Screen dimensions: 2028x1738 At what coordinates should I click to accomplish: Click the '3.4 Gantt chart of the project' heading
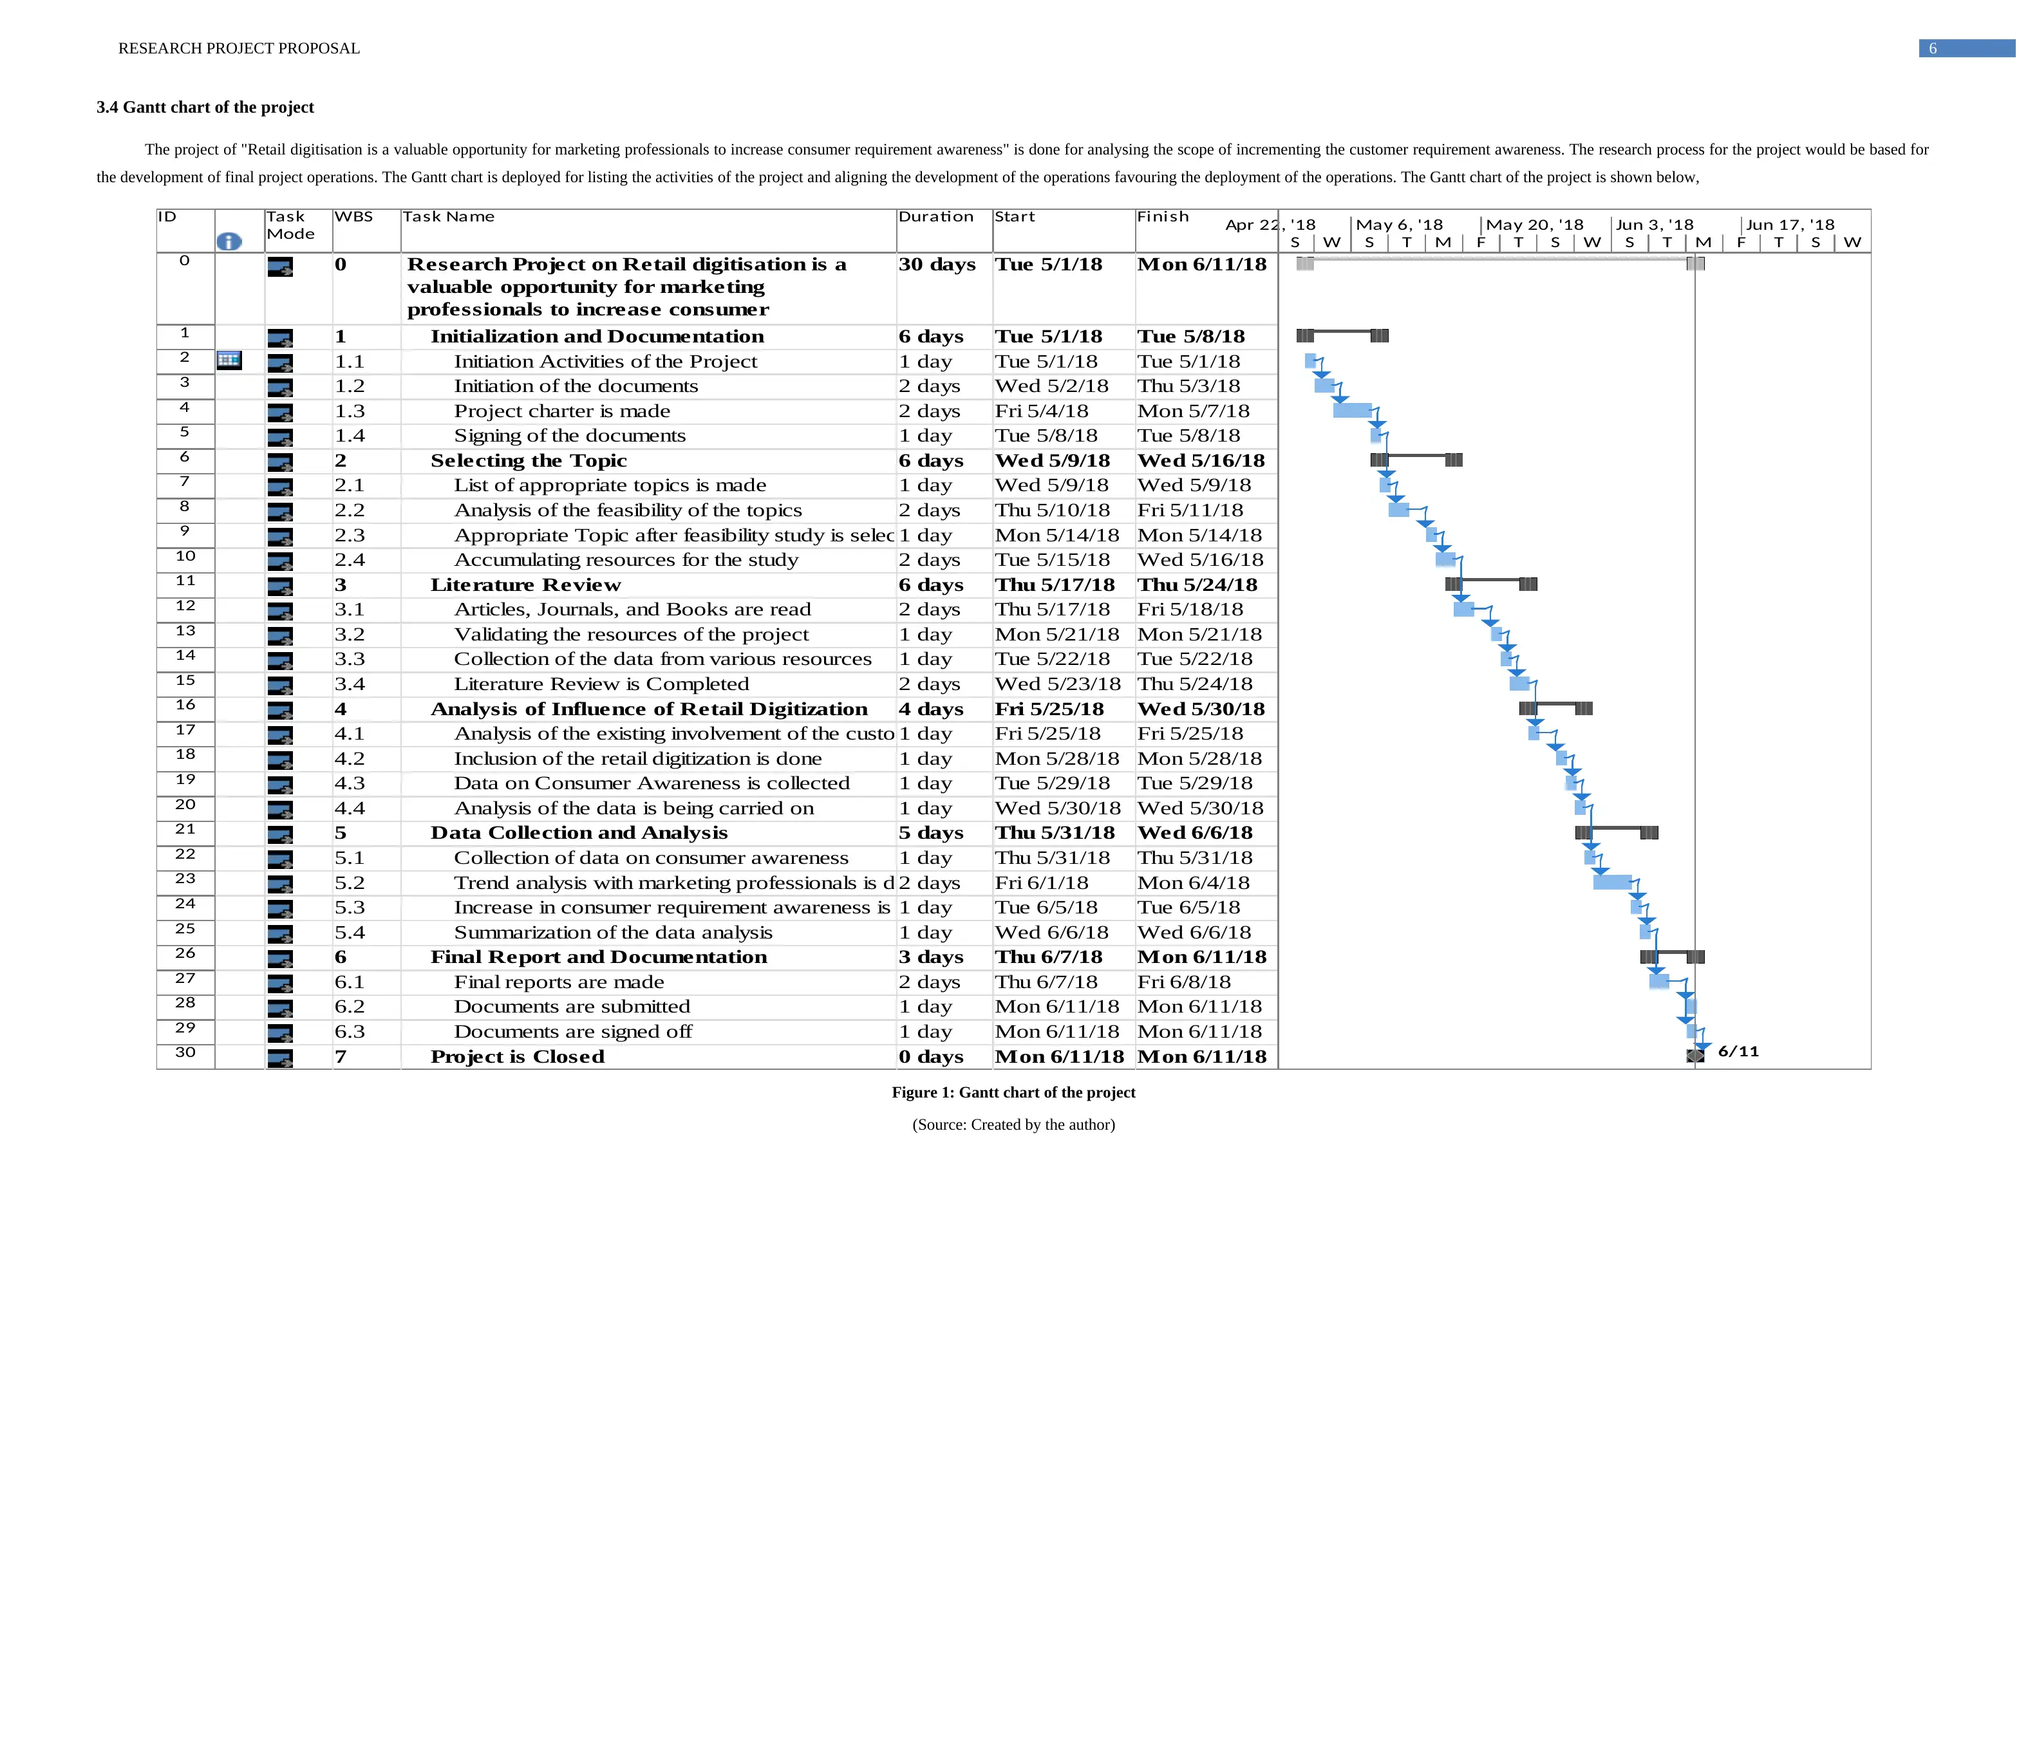pos(205,107)
